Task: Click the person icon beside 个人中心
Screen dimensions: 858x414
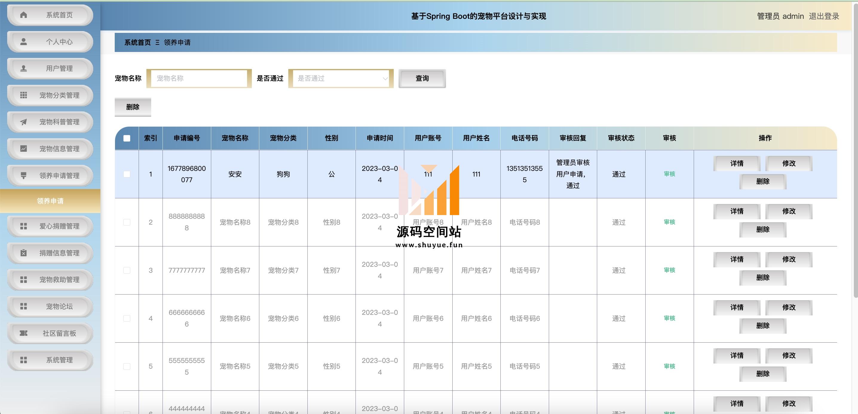Action: [x=23, y=42]
